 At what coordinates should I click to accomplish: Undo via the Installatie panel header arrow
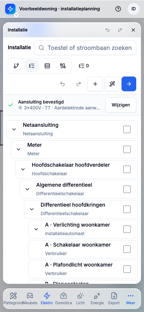[107, 30]
